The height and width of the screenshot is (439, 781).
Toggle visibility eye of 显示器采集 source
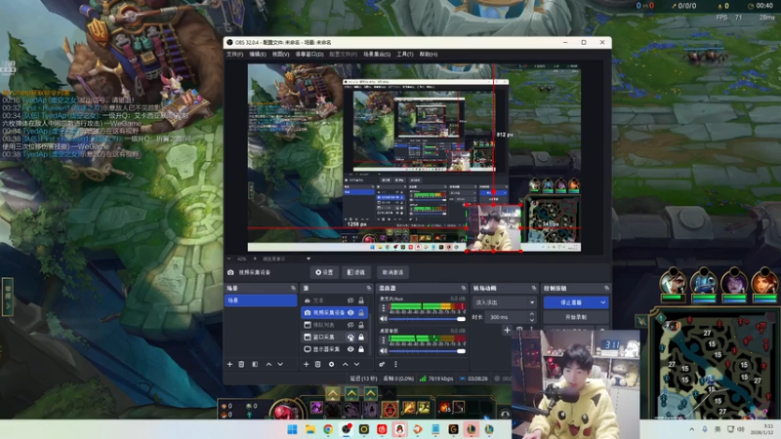pyautogui.click(x=350, y=349)
